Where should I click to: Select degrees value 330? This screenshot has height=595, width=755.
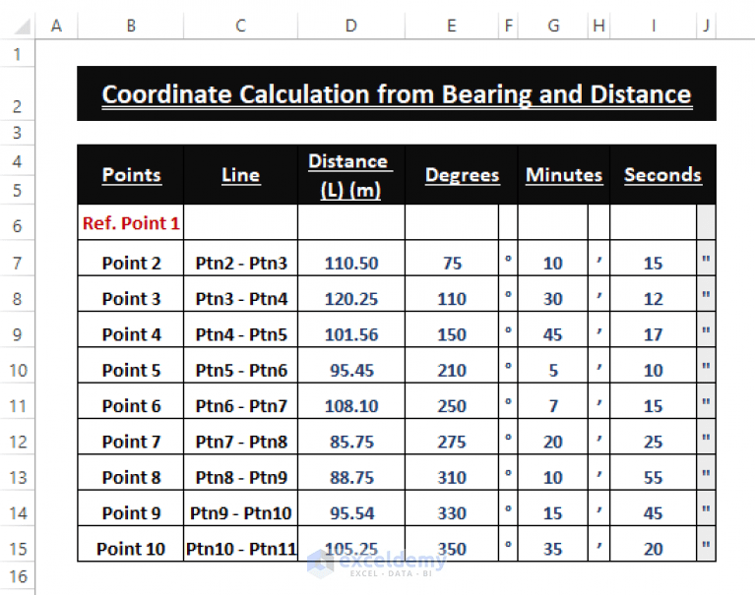(x=451, y=507)
